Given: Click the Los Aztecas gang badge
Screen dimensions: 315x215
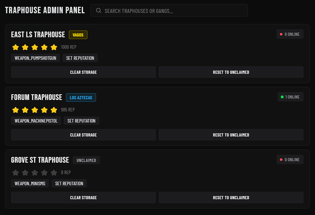Looking at the screenshot, I should (81, 97).
